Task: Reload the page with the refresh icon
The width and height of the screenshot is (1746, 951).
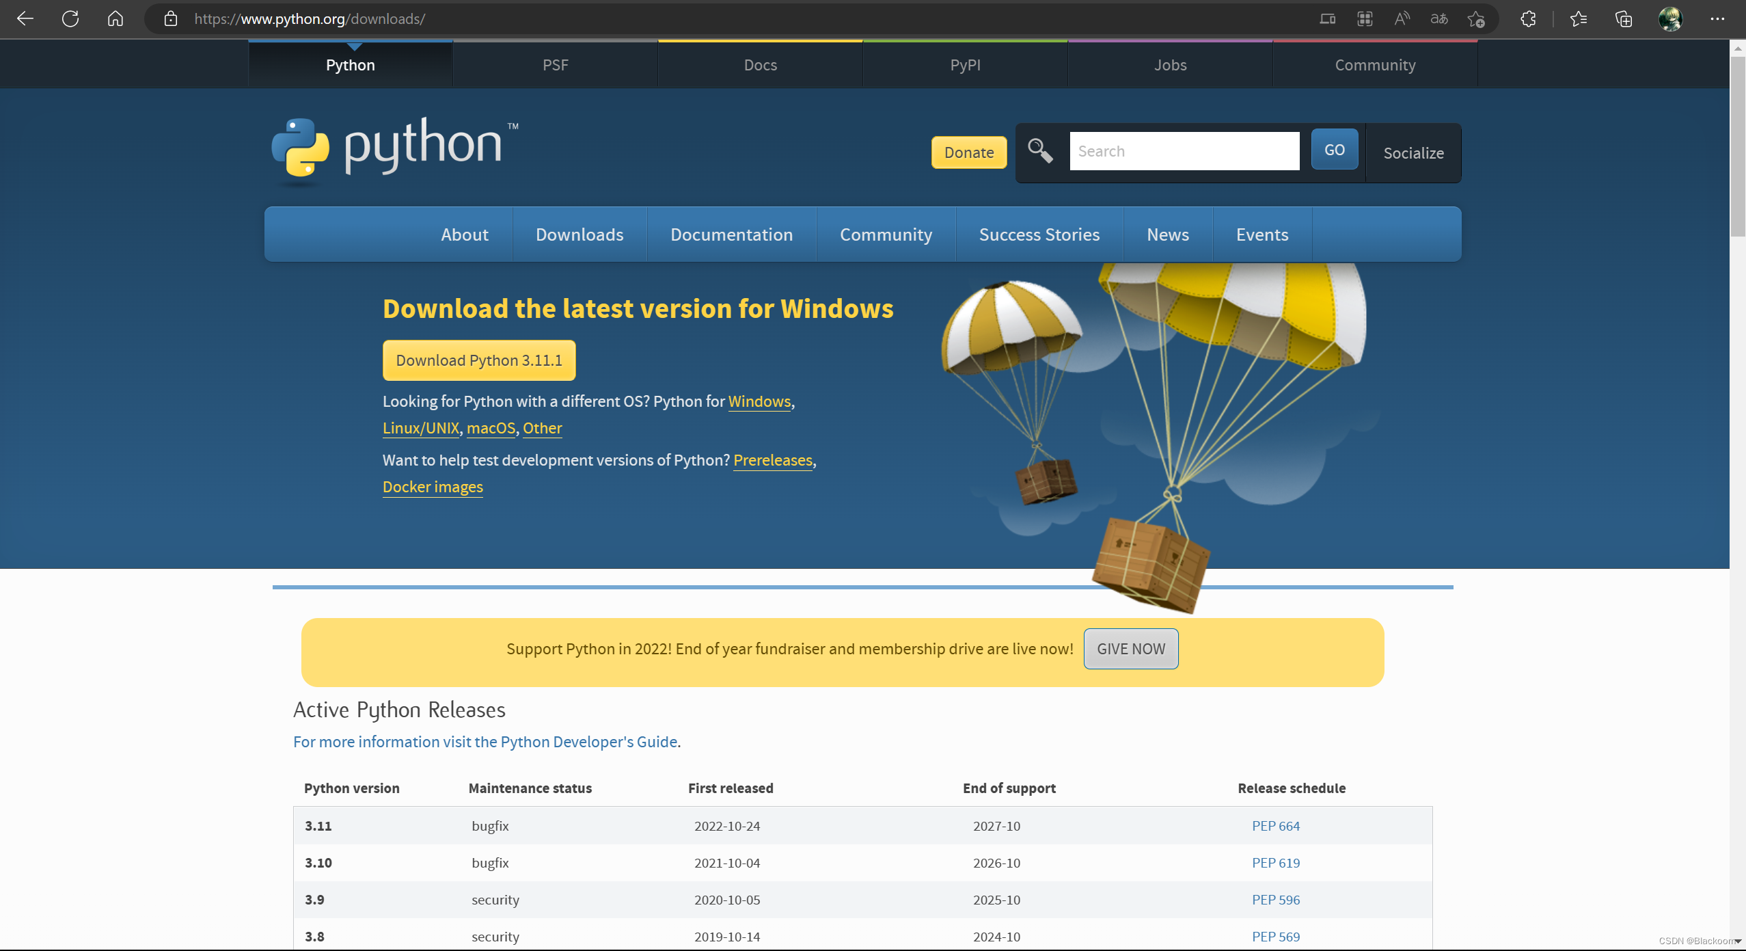Action: point(70,18)
